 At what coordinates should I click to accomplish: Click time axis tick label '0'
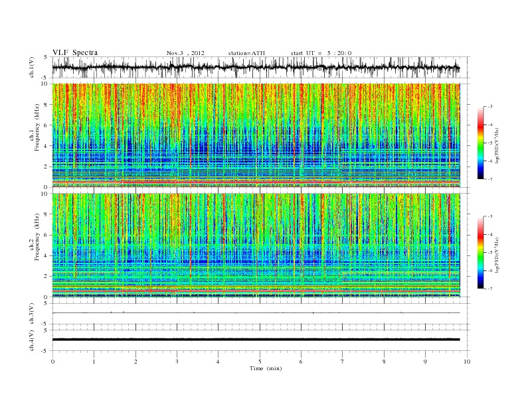point(52,362)
